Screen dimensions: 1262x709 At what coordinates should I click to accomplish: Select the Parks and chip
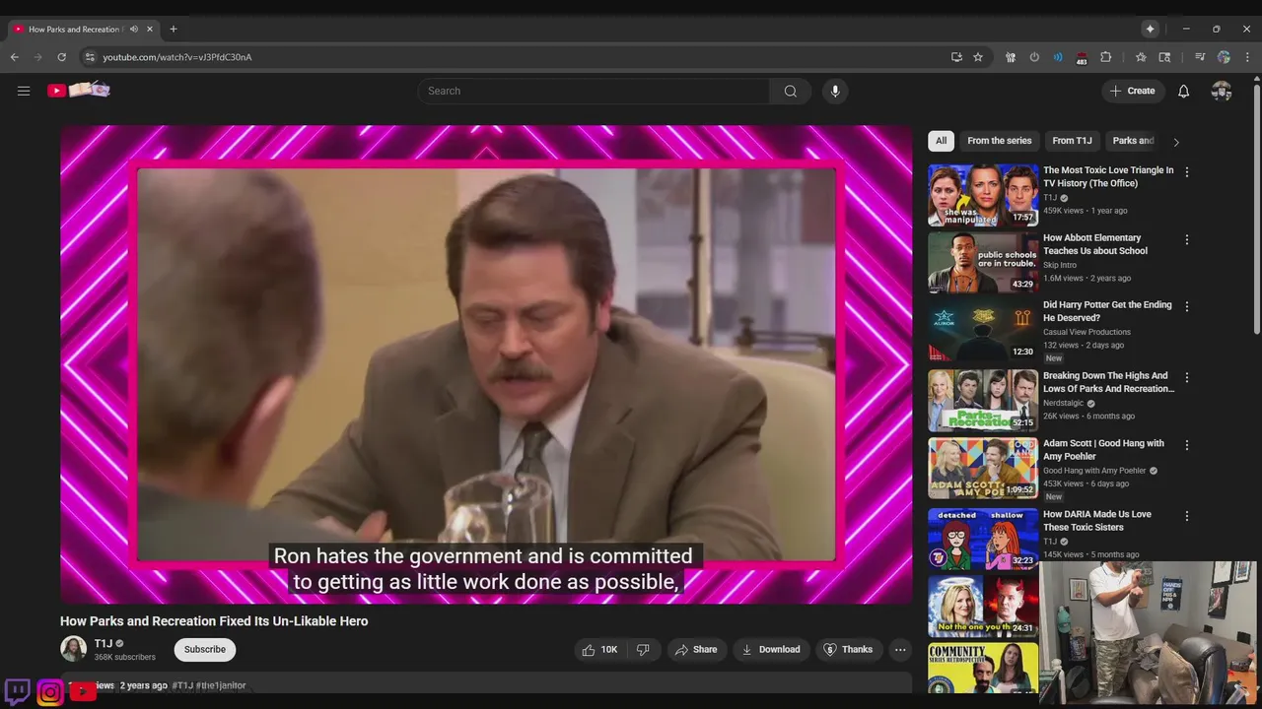(1133, 141)
